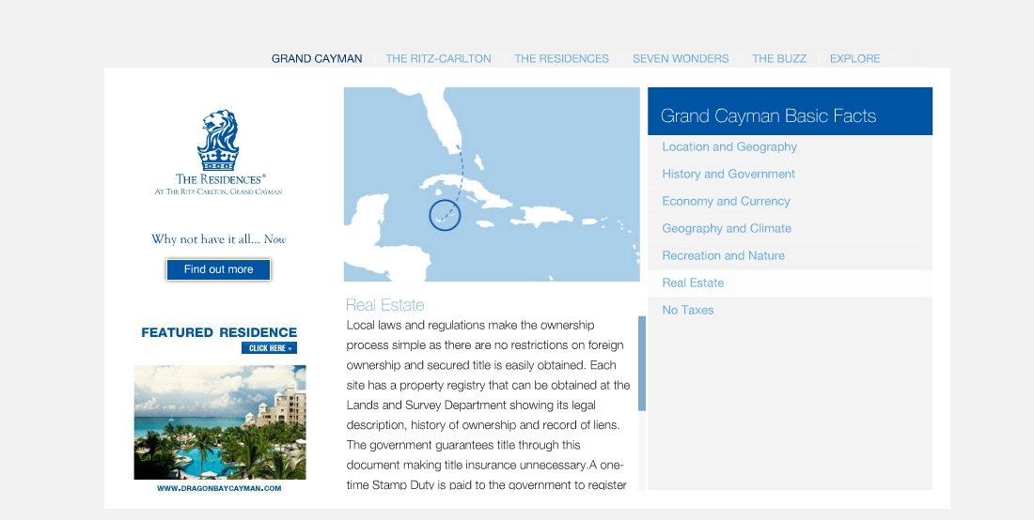Click the Find out more button

coord(218,269)
